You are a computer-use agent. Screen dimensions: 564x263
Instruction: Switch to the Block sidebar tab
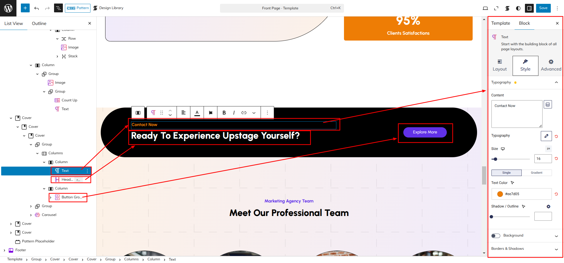[x=524, y=23]
